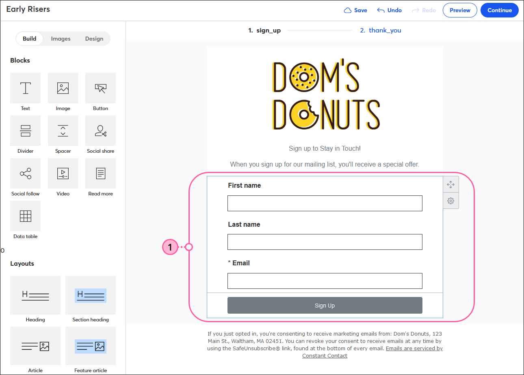
Task: Click the First name input field
Action: (x=325, y=203)
